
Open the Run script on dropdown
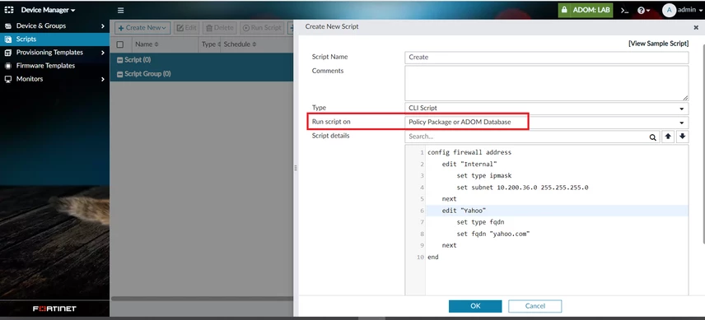(546, 122)
